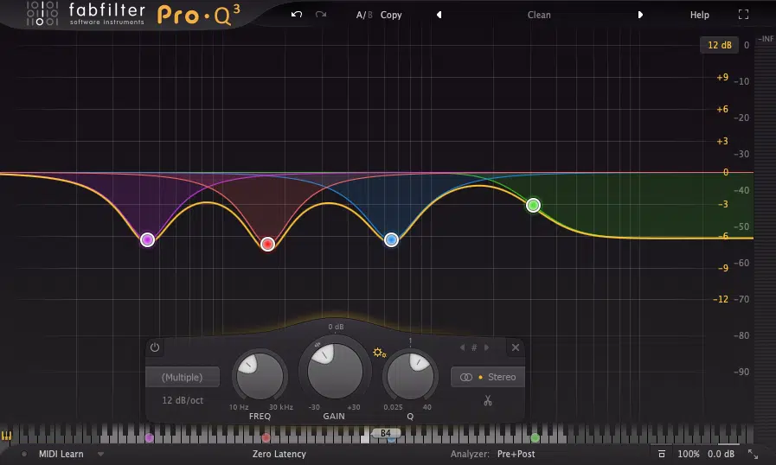Click the Copy button
Screen dimensions: 776x465
[x=391, y=15]
